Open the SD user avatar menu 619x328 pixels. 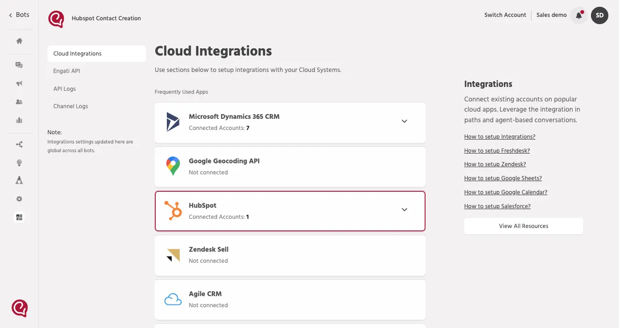600,15
